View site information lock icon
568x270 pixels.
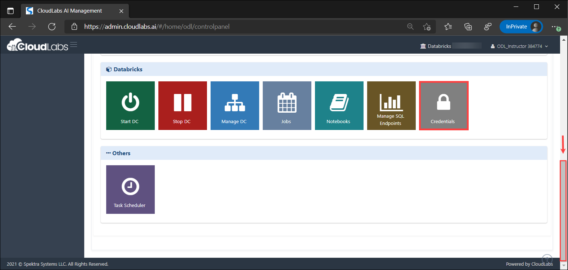[x=74, y=27]
